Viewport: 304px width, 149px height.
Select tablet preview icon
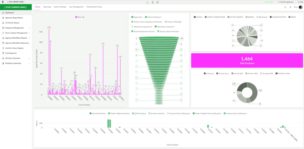click(x=157, y=2)
